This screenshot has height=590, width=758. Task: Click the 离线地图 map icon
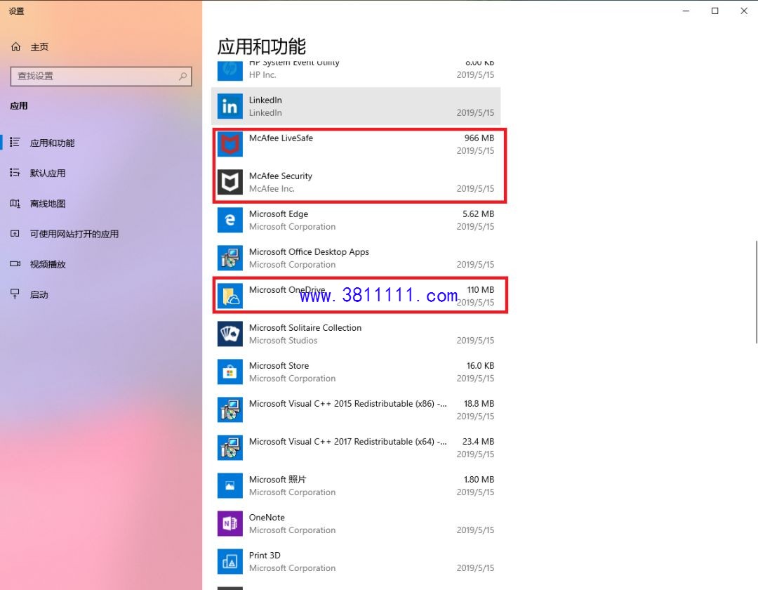pos(15,203)
